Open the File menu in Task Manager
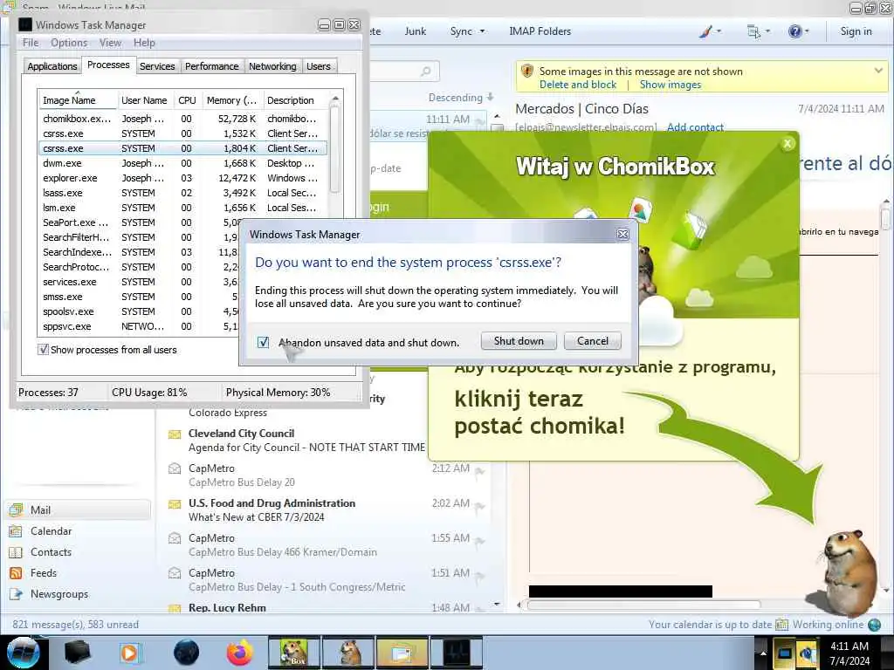894x670 pixels. pos(31,43)
